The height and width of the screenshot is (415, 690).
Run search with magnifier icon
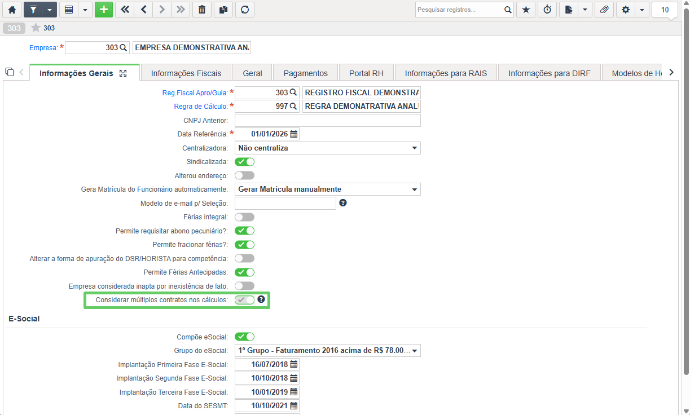pyautogui.click(x=507, y=10)
